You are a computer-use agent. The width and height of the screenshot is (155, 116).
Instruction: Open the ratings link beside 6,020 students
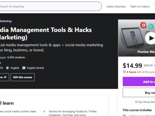pyautogui.click(x=3, y=57)
